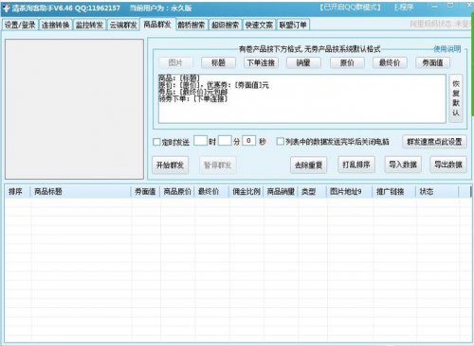
Task: Open the 使用说明 help link
Action: [447, 49]
